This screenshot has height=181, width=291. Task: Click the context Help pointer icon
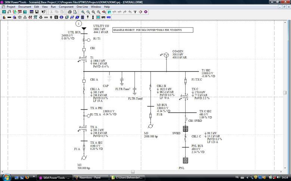point(44,12)
